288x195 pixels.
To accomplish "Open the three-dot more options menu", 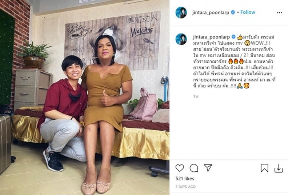I will click(279, 13).
